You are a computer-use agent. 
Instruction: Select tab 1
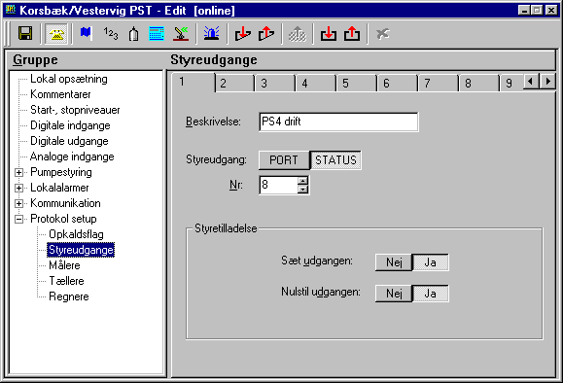click(194, 83)
